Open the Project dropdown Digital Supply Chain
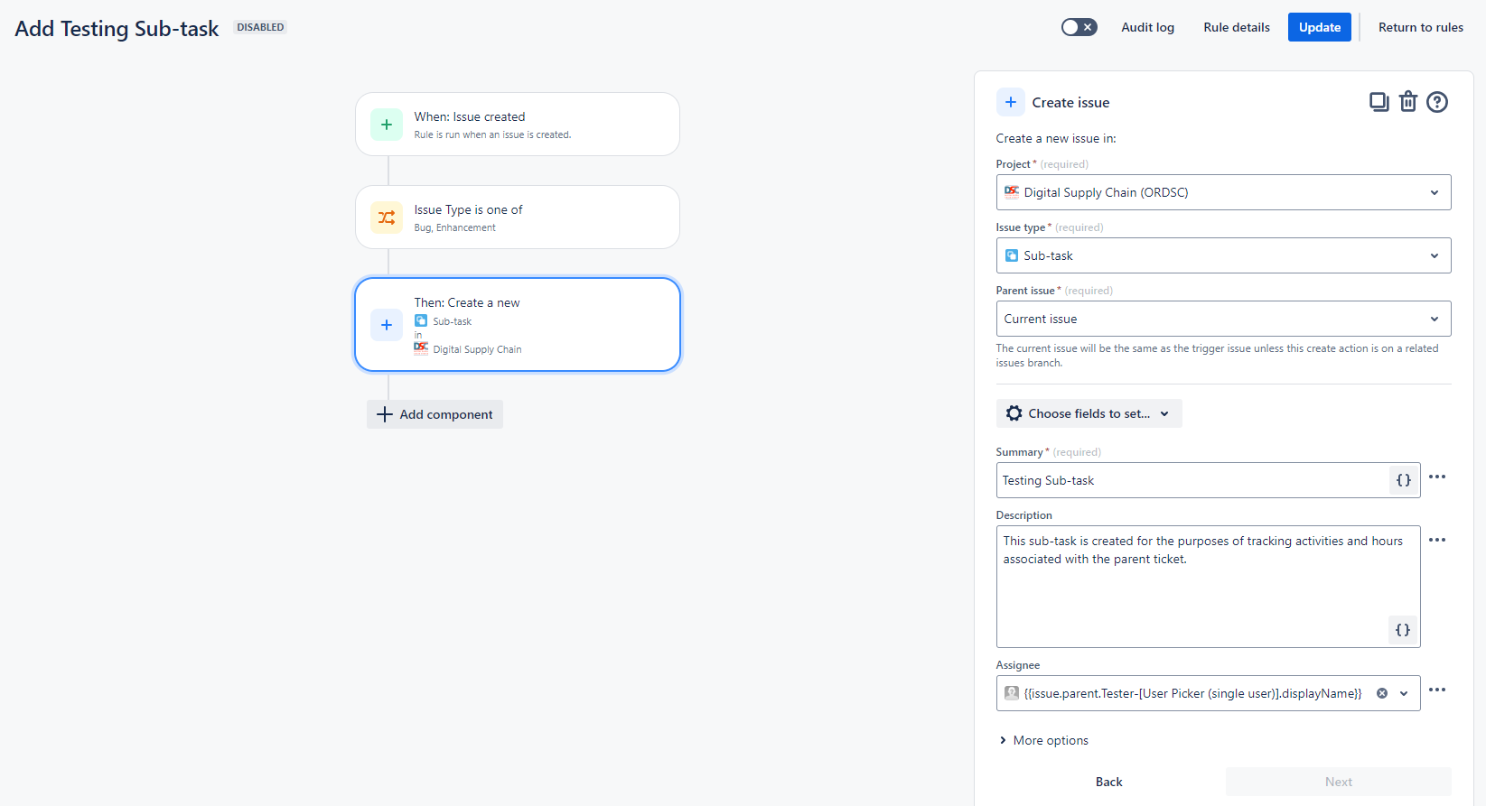Screen dimensions: 1486x806 pyautogui.click(x=1223, y=192)
